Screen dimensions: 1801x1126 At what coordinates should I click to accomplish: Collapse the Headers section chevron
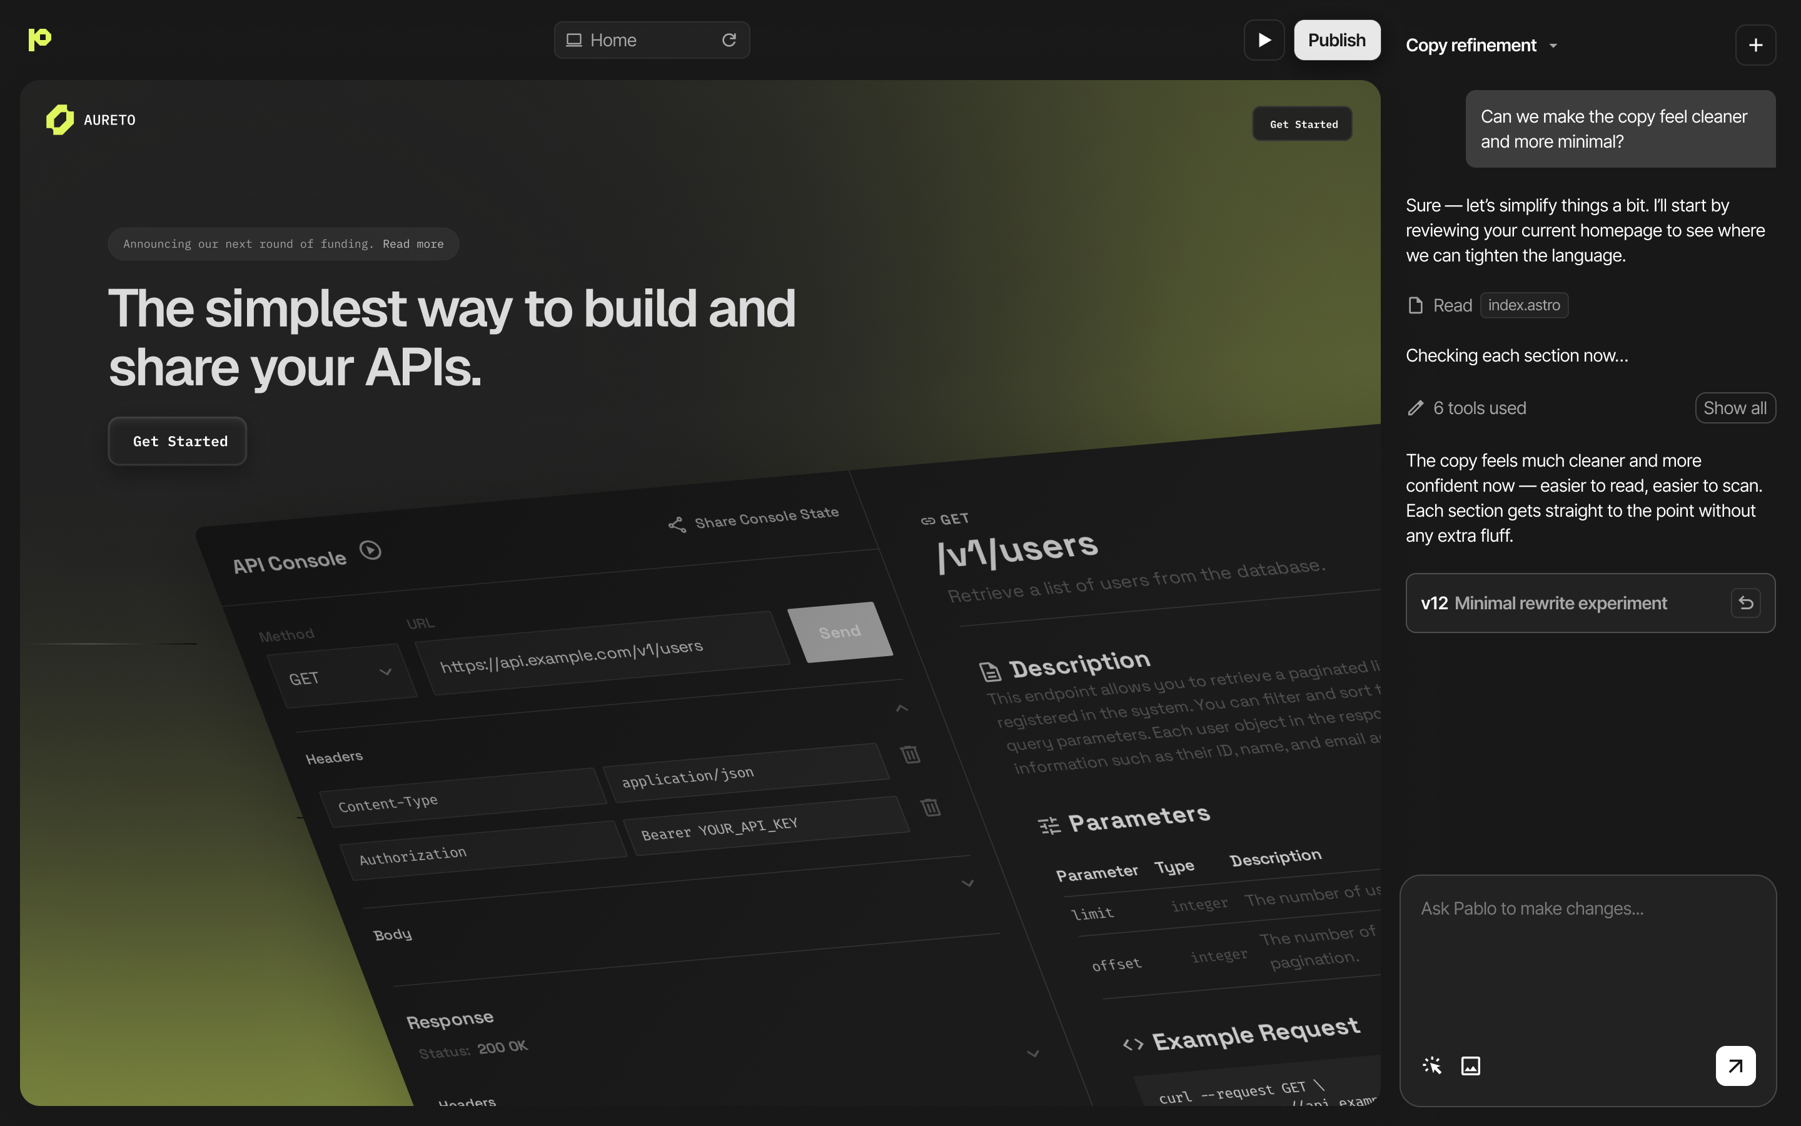(x=901, y=708)
